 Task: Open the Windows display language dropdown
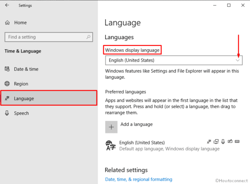point(174,60)
